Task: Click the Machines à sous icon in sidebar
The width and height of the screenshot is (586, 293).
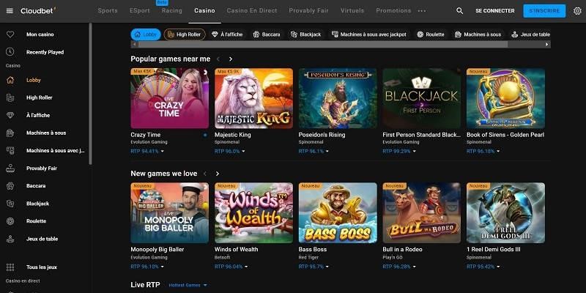Action: [10, 133]
